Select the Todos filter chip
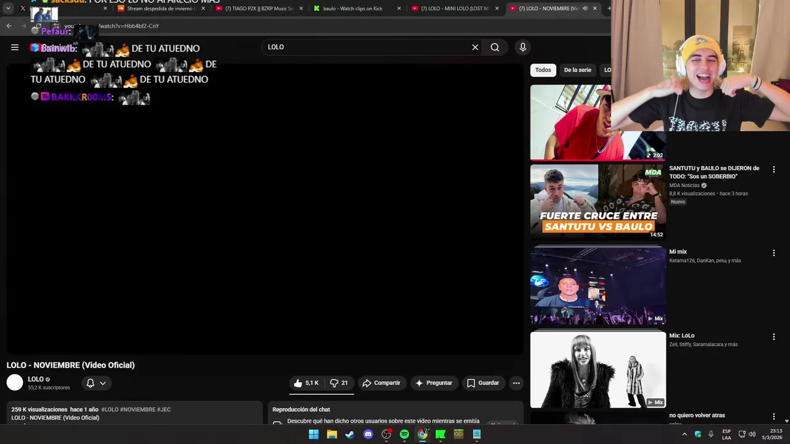 point(543,70)
